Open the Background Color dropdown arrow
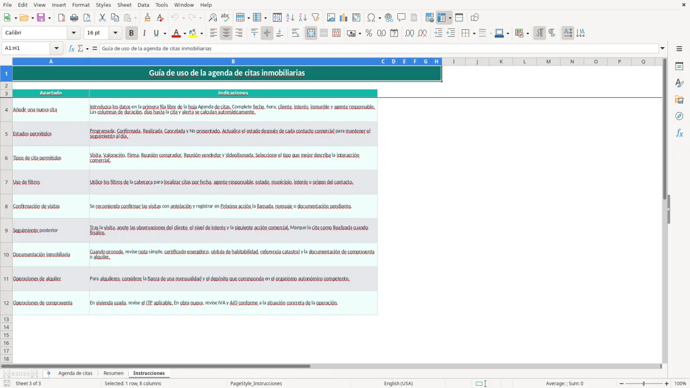The image size is (690, 388). [201, 33]
